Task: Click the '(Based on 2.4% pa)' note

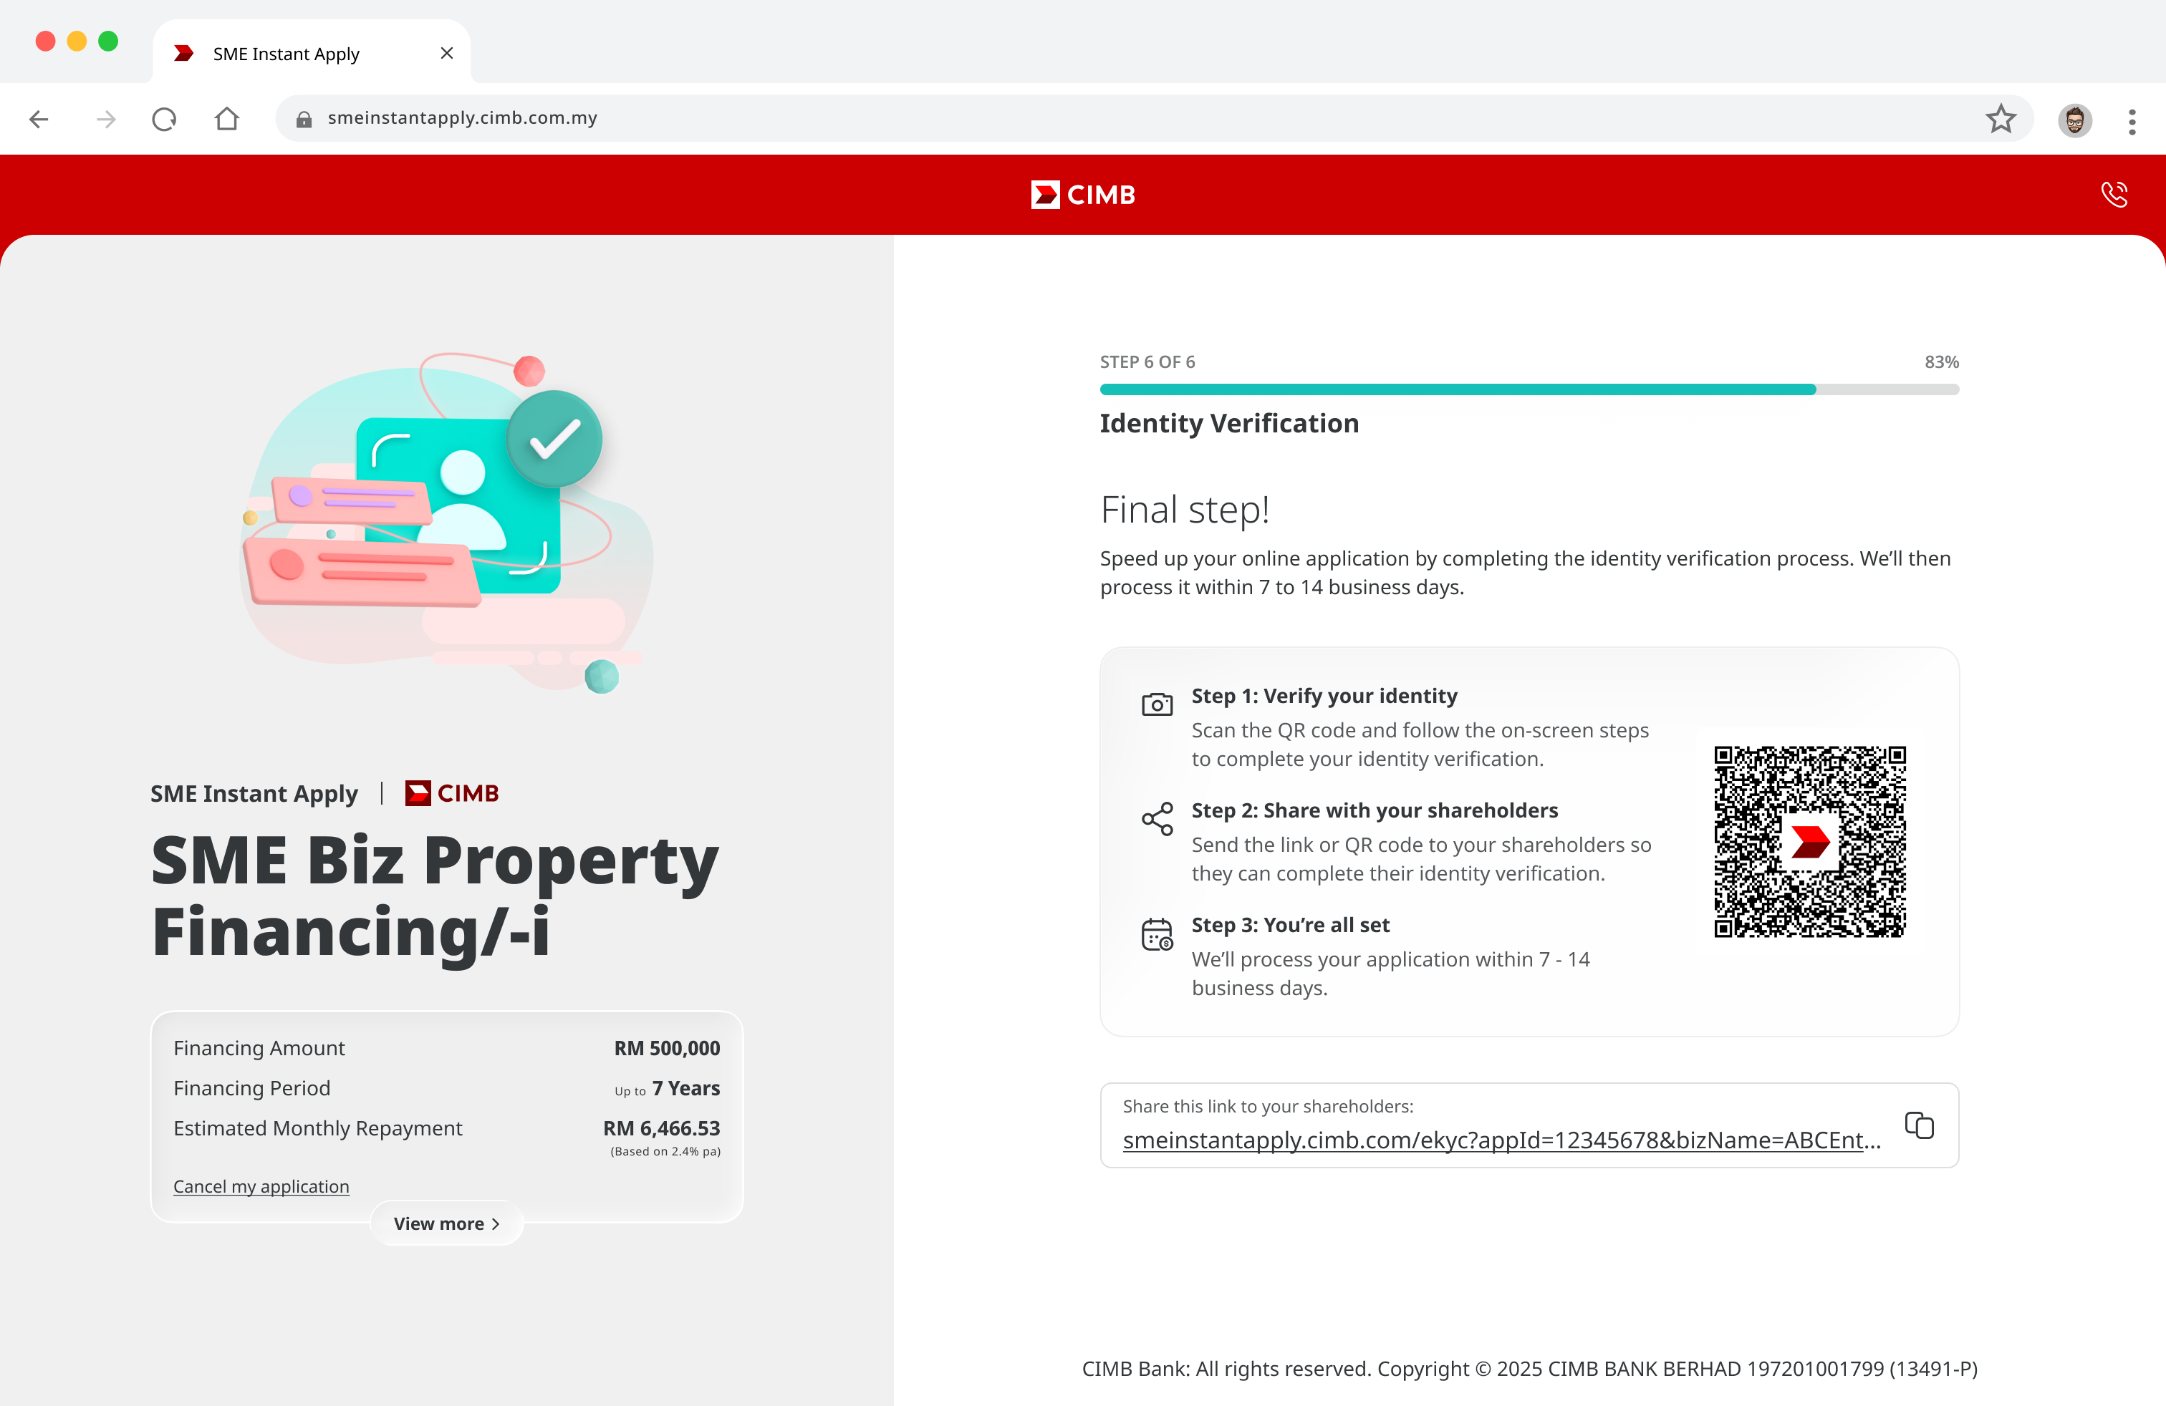Action: (x=665, y=1151)
